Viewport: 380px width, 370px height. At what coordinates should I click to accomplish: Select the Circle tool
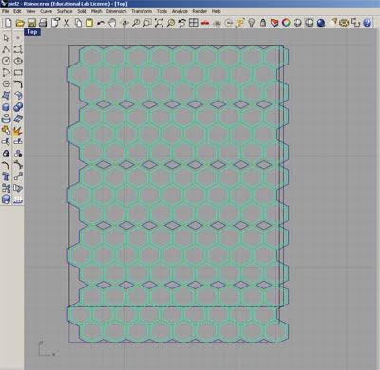click(x=6, y=61)
